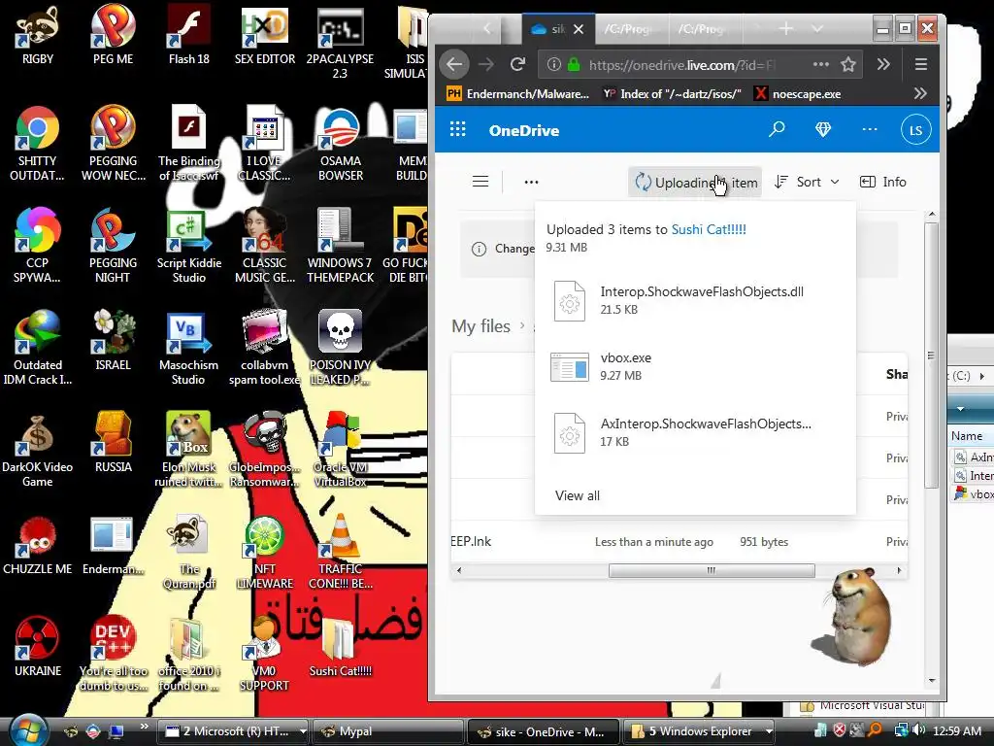This screenshot has height=746, width=994.
Task: Open the WINDOWS 7 THEMEPACK icon
Action: tap(341, 246)
